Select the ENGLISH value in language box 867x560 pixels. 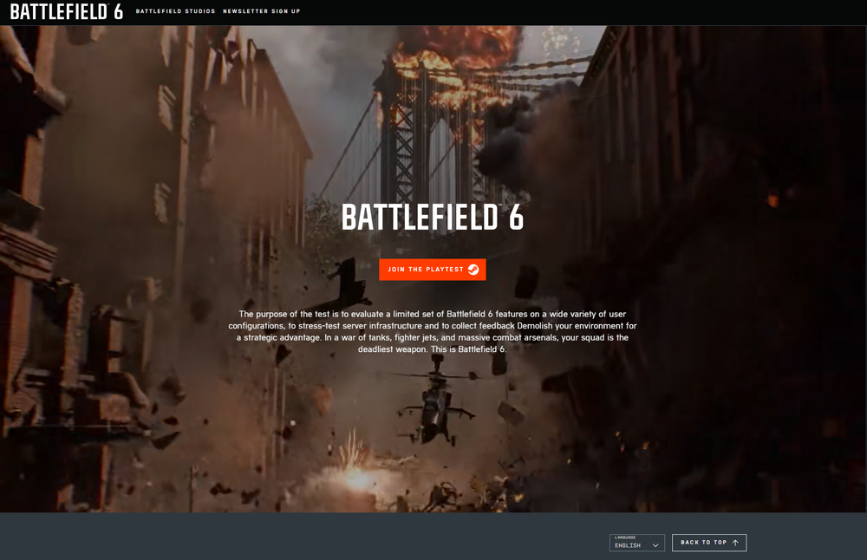point(628,546)
